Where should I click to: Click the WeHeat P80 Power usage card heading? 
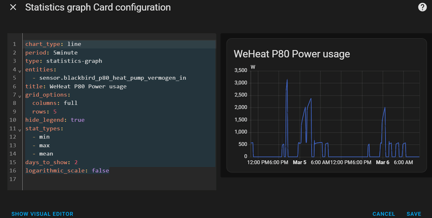coord(292,54)
